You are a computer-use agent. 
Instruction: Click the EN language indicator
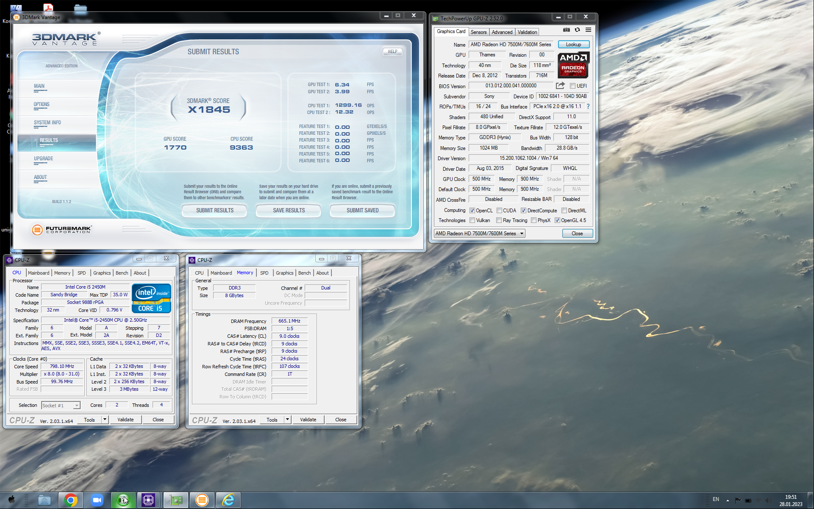(x=716, y=499)
